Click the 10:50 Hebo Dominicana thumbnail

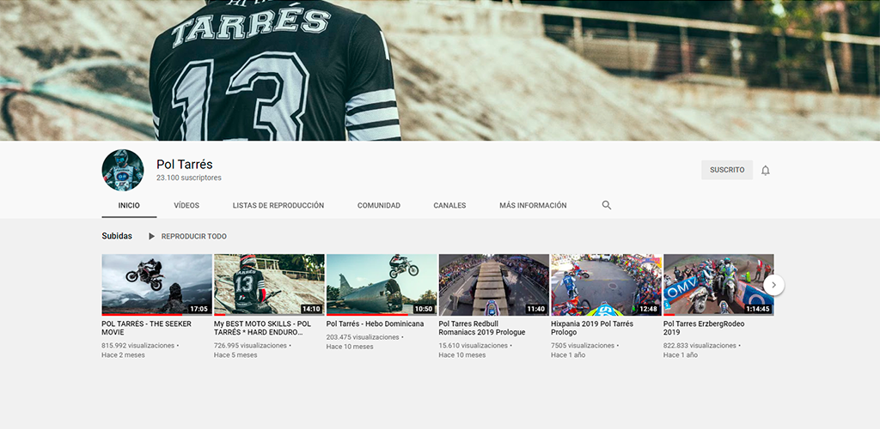(382, 285)
